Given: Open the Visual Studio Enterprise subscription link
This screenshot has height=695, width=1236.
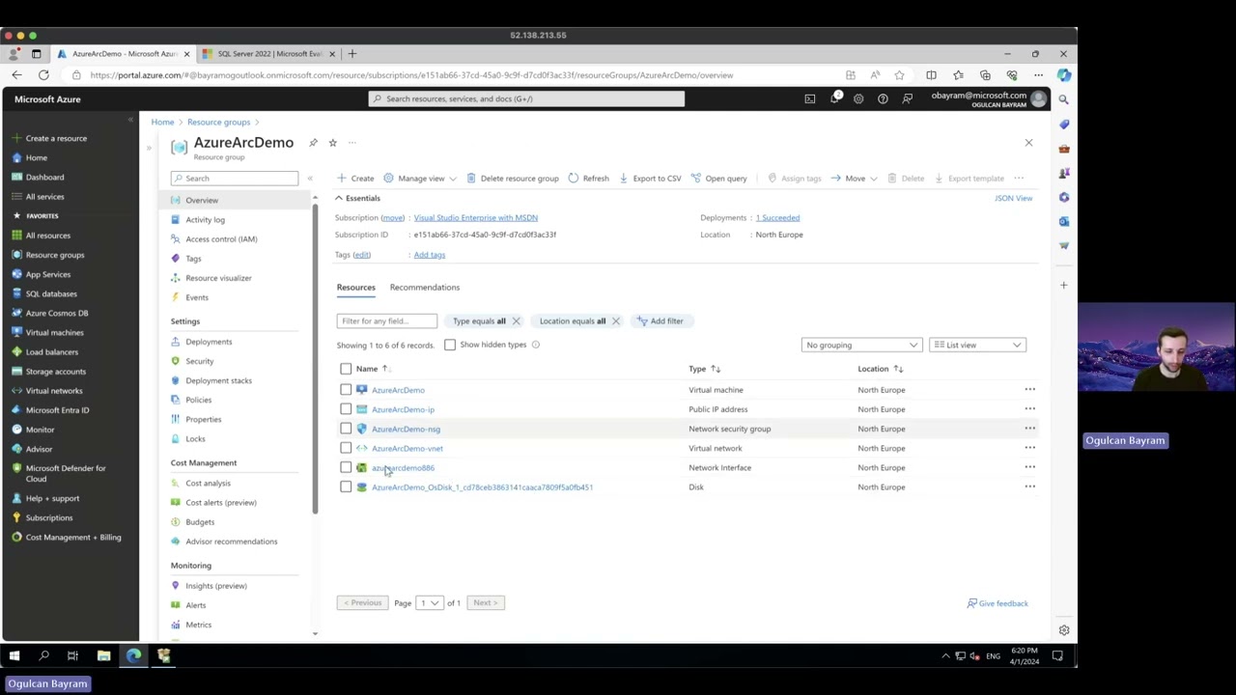Looking at the screenshot, I should [x=475, y=217].
